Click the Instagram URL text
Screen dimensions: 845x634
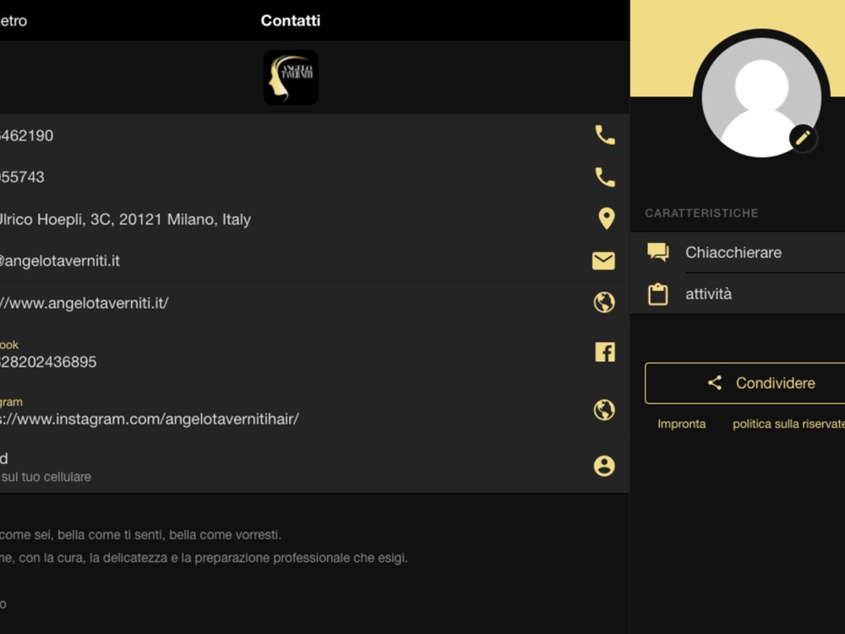tap(148, 418)
